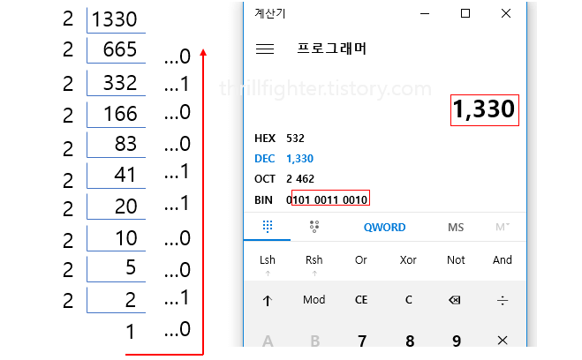Click the quotient 41 in the diagram
582x360 pixels.
click(x=125, y=175)
